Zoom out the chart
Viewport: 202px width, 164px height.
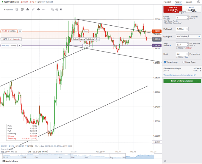(x=52, y=10)
